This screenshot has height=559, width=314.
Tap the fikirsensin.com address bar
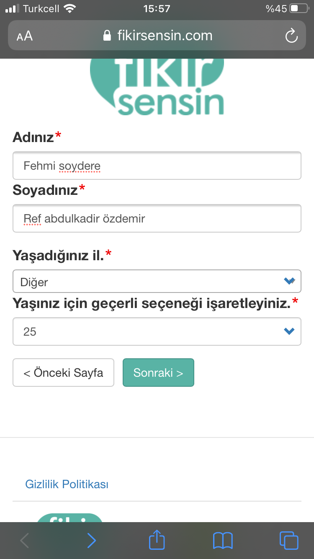click(157, 36)
